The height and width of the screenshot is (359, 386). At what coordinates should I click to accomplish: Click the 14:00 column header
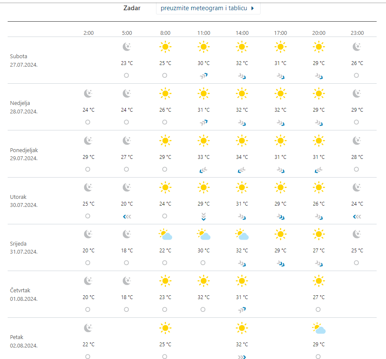click(x=242, y=33)
